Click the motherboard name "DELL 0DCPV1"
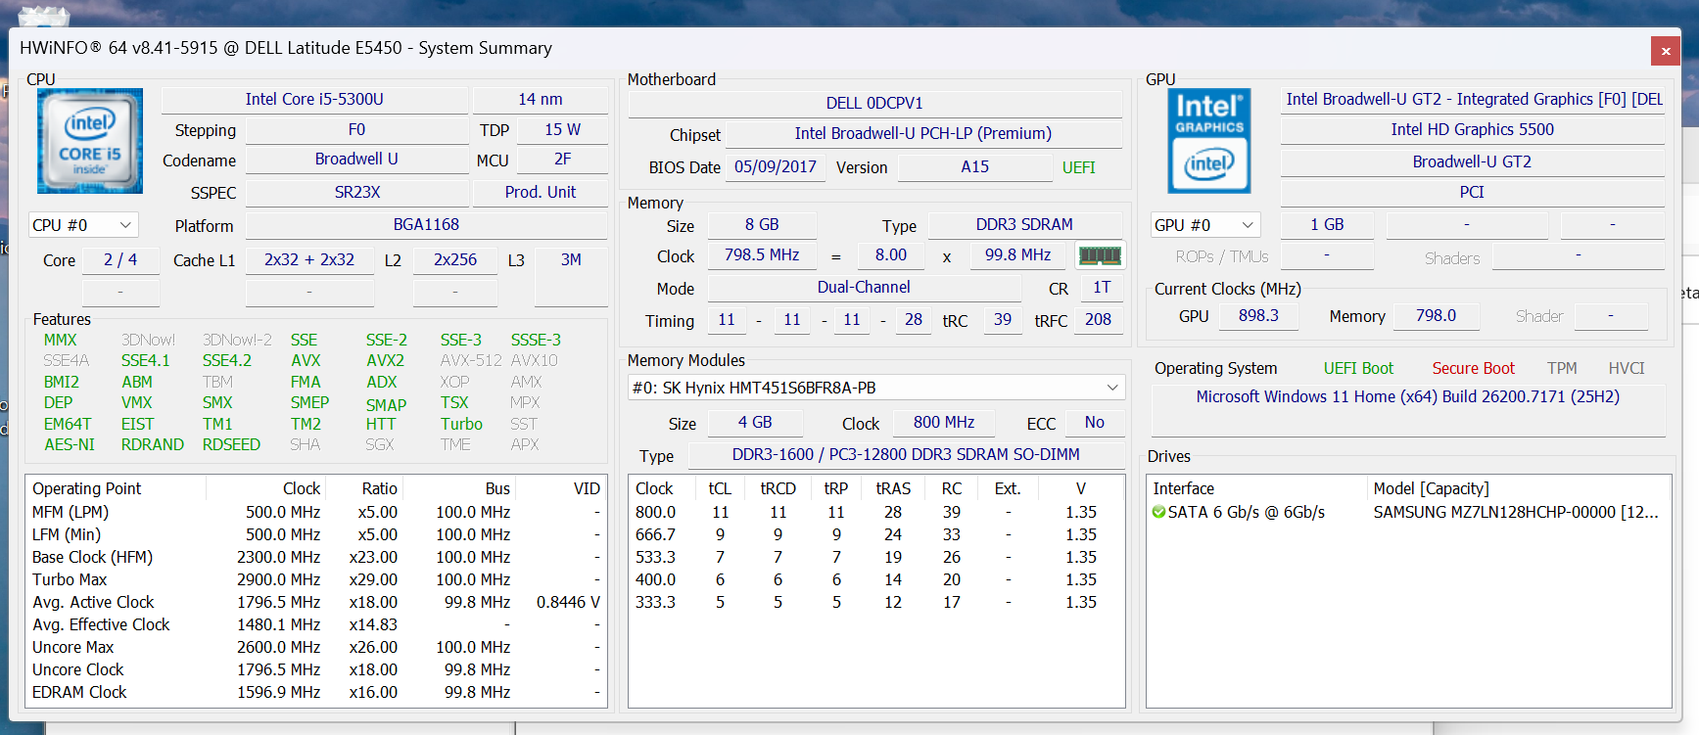This screenshot has height=735, width=1699. coord(874,103)
